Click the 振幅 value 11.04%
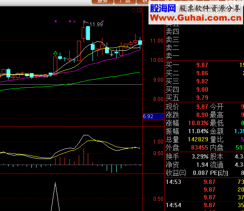This screenshot has width=244, height=211. 198,131
